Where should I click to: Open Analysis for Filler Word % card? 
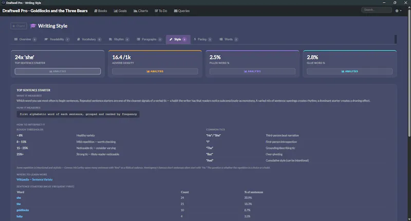(252, 71)
